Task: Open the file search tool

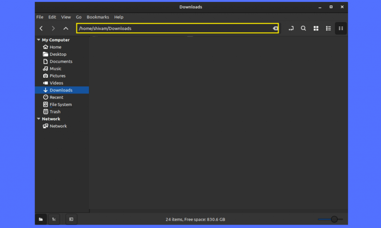Action: [303, 29]
